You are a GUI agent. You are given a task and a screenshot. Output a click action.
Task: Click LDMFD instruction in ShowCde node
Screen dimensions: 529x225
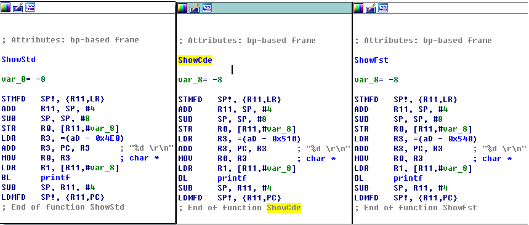tap(230, 198)
